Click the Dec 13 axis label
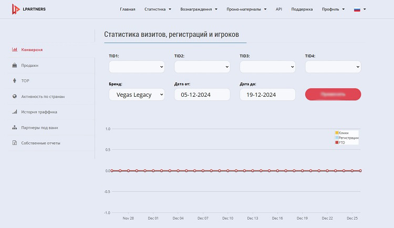394x228 pixels. 253,218
